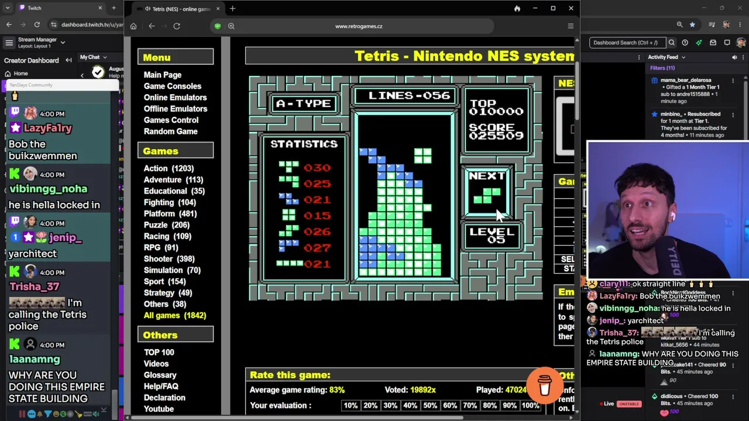Select All games (1842) category
749x421 pixels.
point(175,316)
